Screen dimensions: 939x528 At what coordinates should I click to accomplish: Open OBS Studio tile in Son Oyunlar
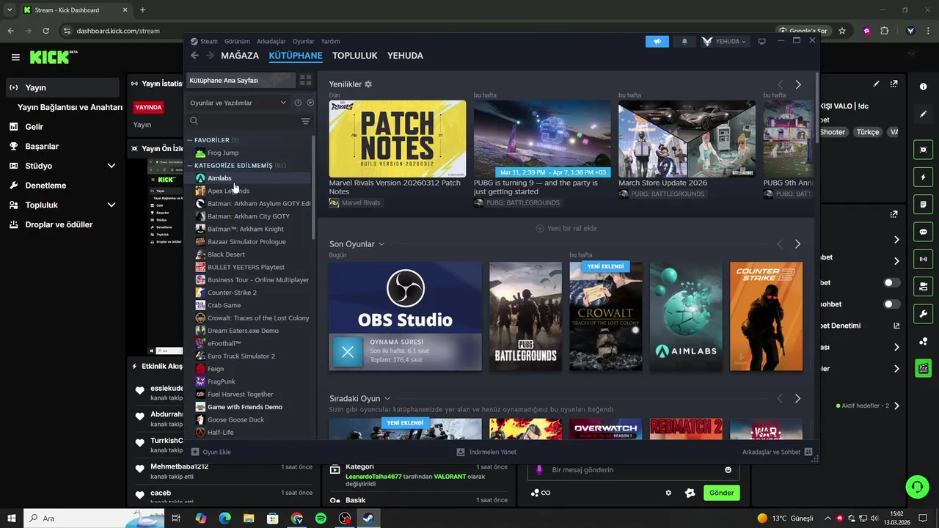pos(405,316)
